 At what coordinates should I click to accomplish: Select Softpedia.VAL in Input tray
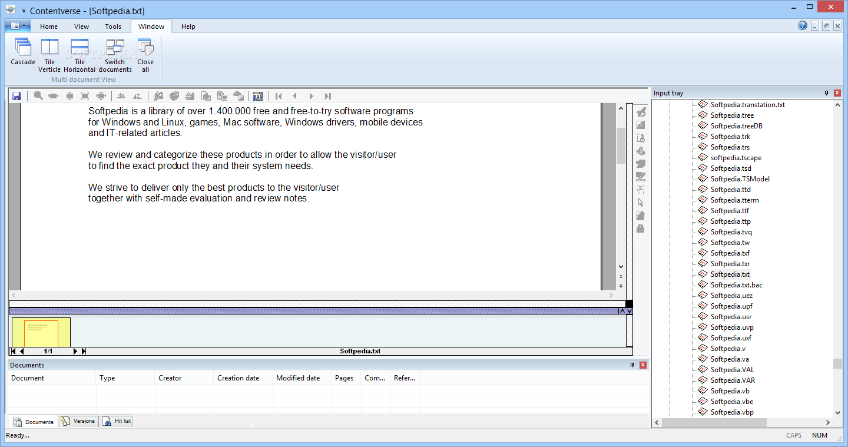(732, 370)
